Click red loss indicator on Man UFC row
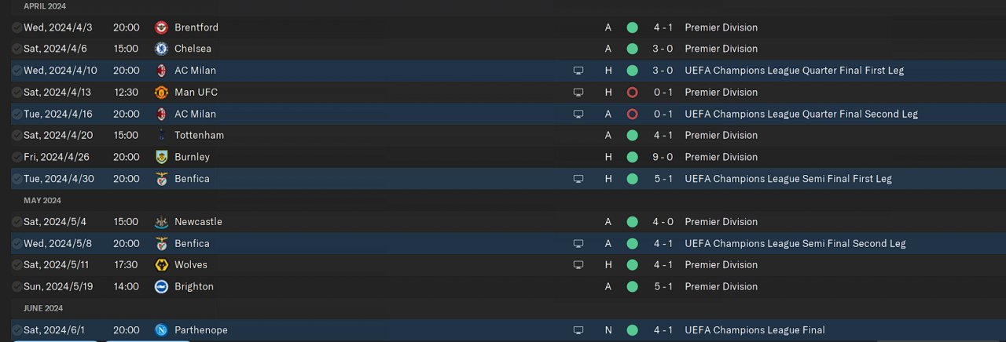 pos(632,93)
